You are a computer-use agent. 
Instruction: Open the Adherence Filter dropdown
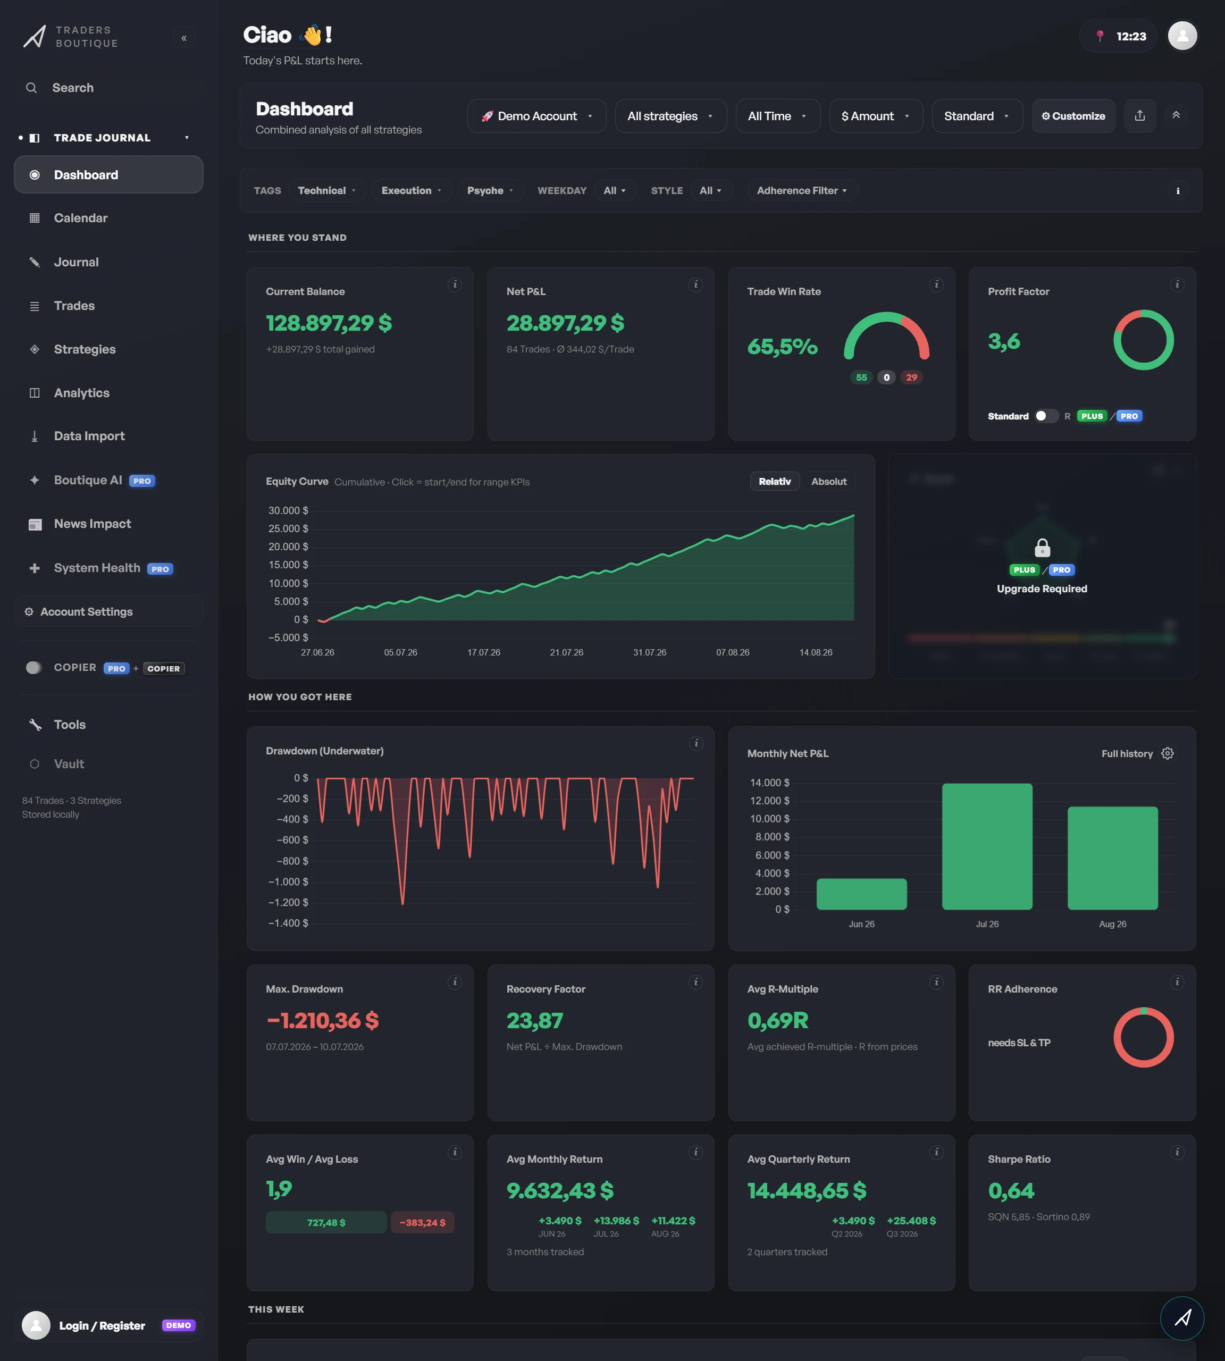802,190
